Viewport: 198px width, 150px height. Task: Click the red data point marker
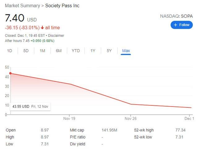tap(11, 74)
